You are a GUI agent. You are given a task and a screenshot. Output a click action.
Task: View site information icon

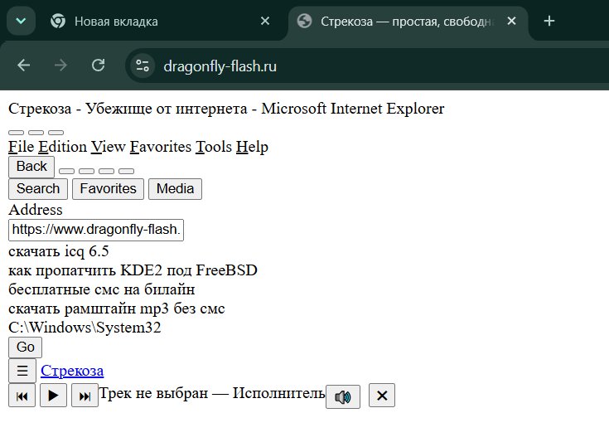[143, 66]
